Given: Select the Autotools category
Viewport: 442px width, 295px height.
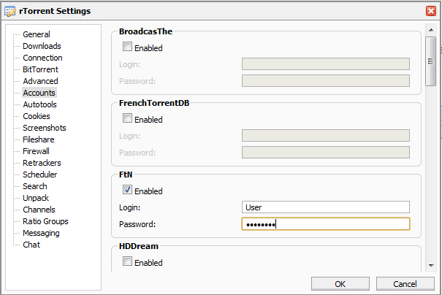Looking at the screenshot, I should click(39, 104).
